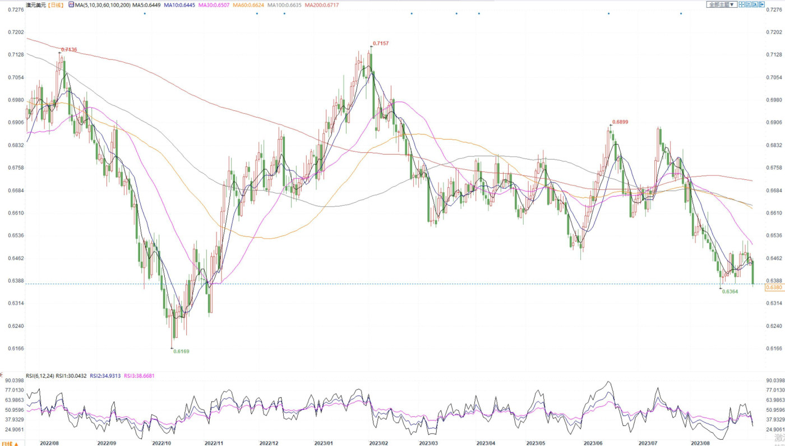The height and width of the screenshot is (446, 785).
Task: Click the 0.6364 low price marker
Action: click(730, 291)
